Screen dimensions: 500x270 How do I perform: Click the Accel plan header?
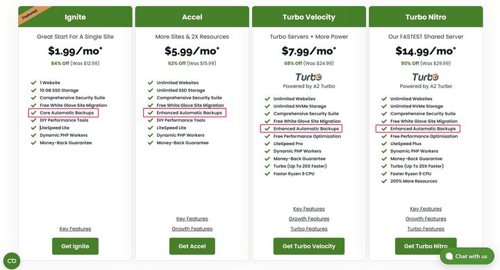192,17
